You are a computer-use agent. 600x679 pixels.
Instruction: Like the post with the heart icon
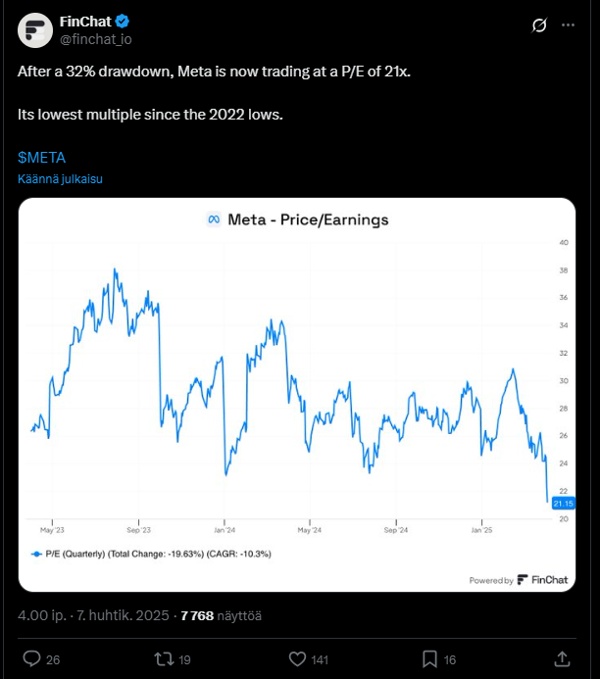click(299, 658)
